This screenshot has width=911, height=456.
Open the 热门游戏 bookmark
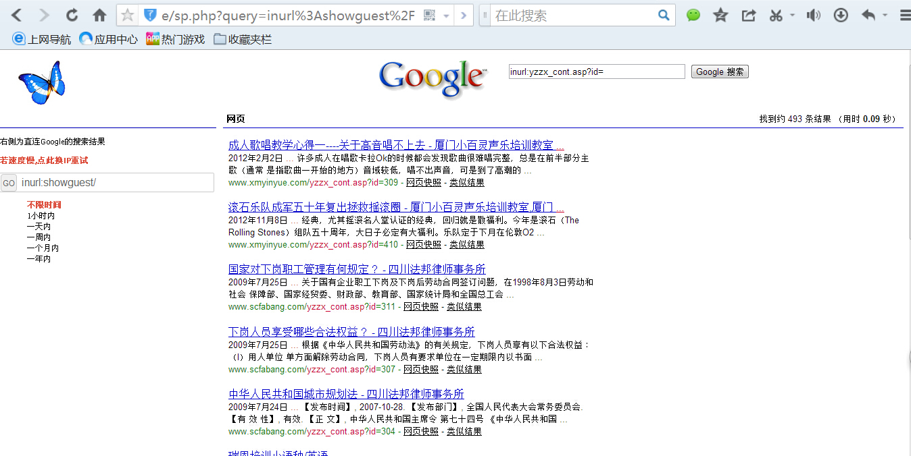tap(176, 39)
